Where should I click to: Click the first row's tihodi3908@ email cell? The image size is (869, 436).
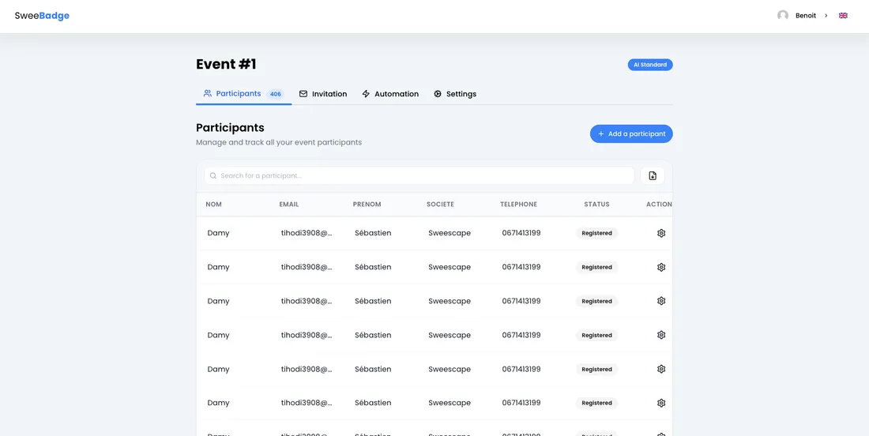307,233
